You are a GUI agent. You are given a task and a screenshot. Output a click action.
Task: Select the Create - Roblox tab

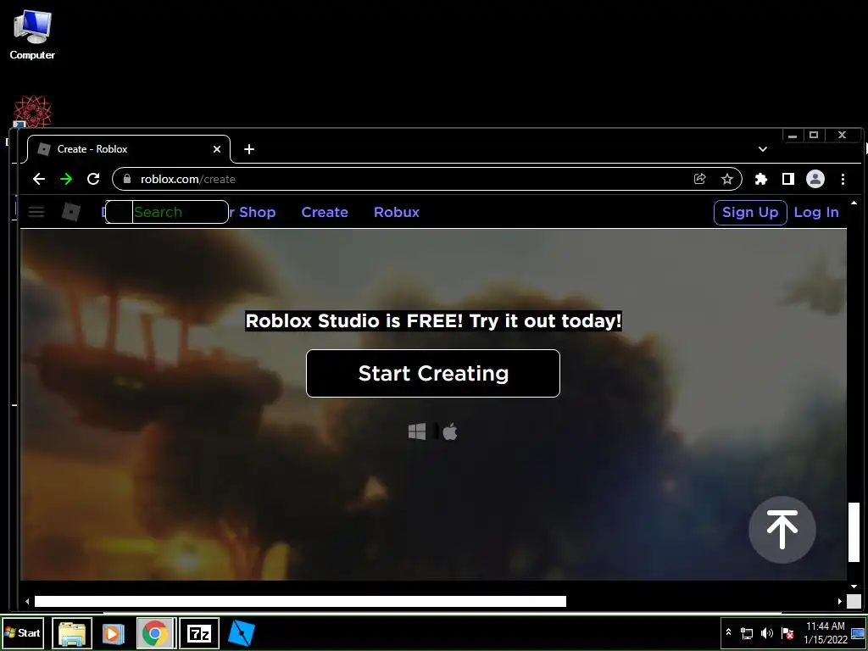click(x=129, y=149)
